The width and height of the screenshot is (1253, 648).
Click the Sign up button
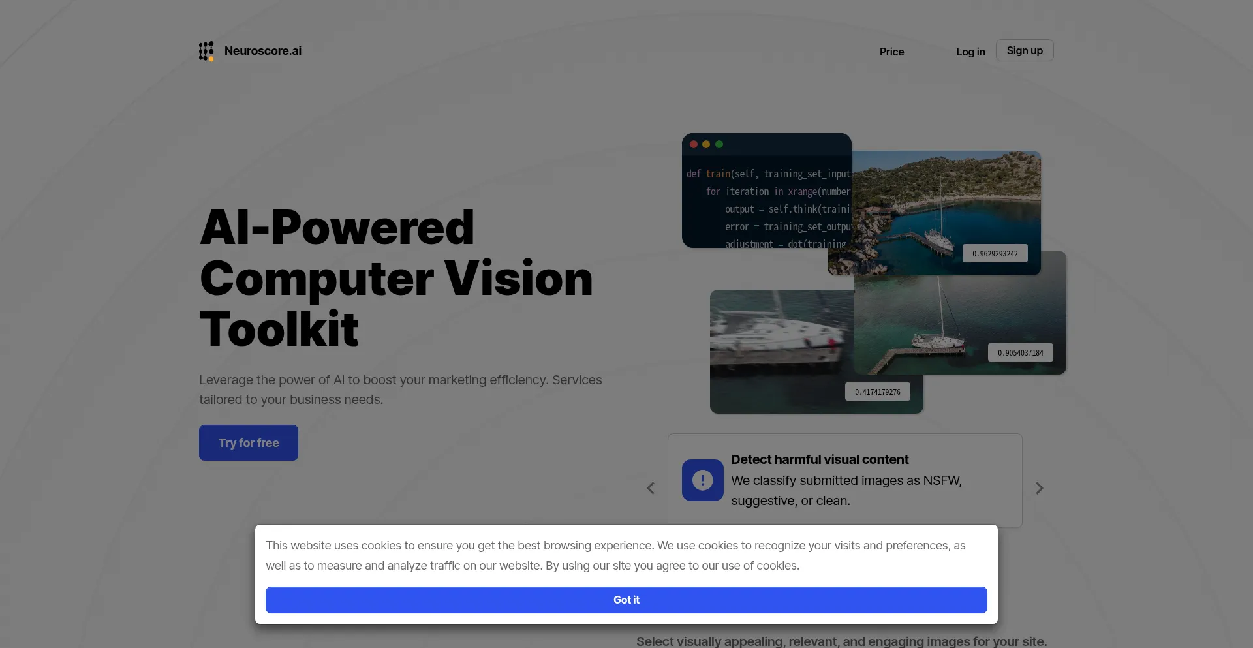pyautogui.click(x=1025, y=50)
